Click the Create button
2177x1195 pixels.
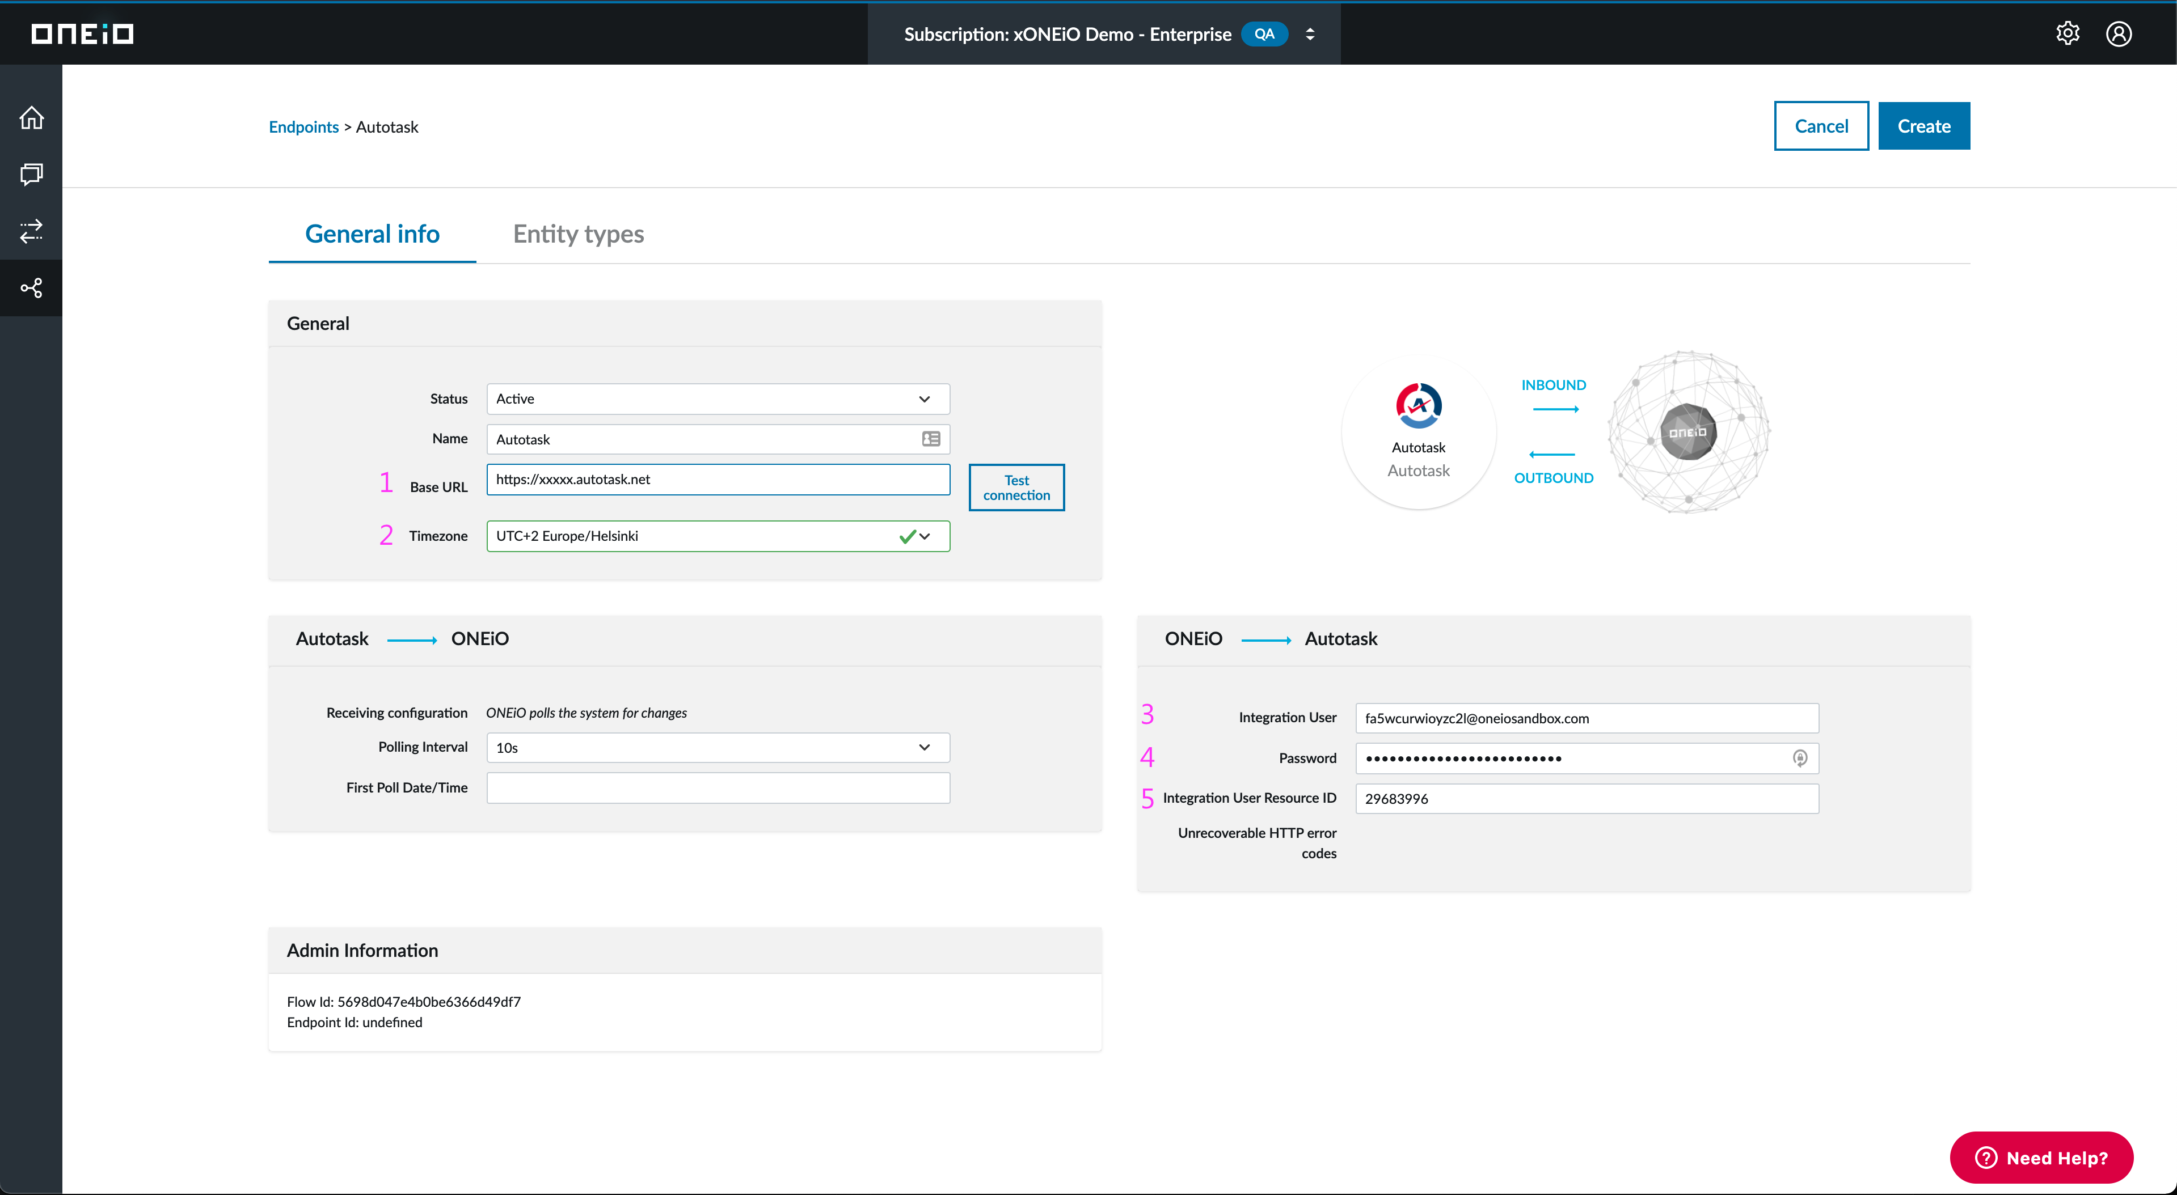pyautogui.click(x=1923, y=126)
